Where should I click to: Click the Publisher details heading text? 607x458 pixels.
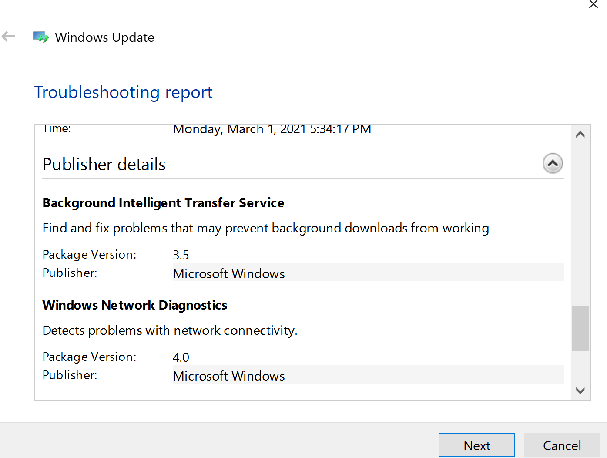tap(104, 165)
